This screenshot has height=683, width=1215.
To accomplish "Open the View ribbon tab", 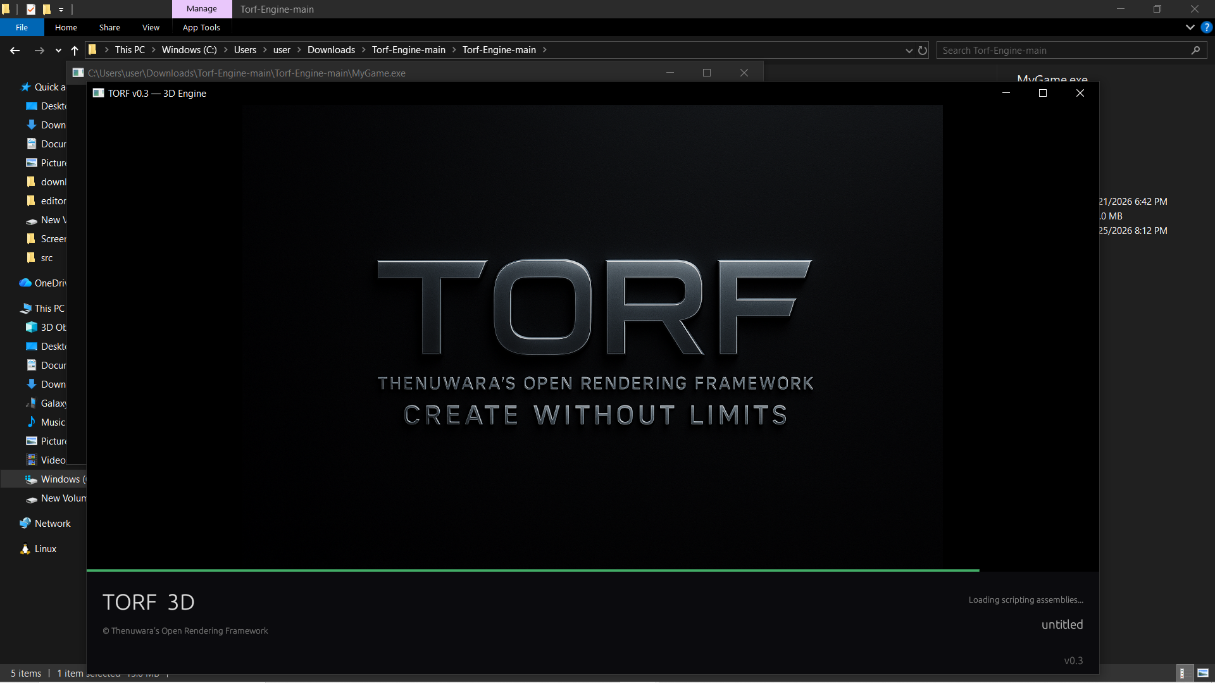I will point(151,27).
